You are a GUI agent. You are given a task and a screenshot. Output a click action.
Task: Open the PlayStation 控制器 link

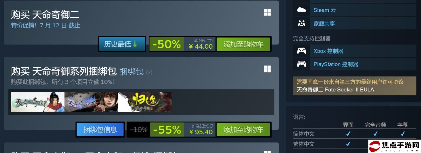tap(336, 64)
